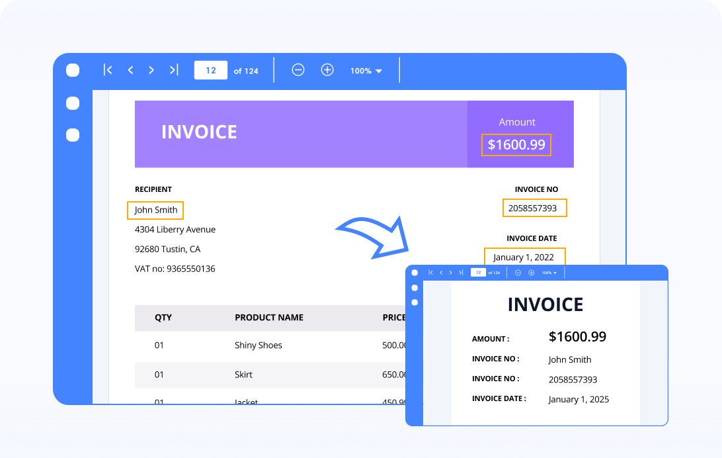Click next page arrow in large viewer
722x458 pixels.
point(151,70)
